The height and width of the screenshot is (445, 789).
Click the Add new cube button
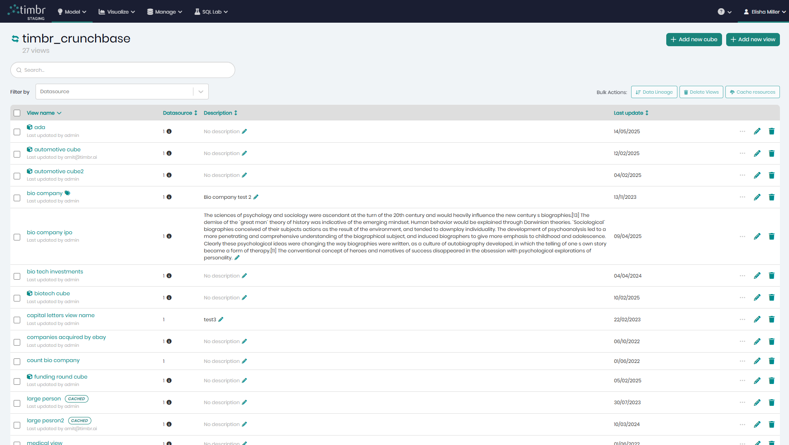(694, 39)
